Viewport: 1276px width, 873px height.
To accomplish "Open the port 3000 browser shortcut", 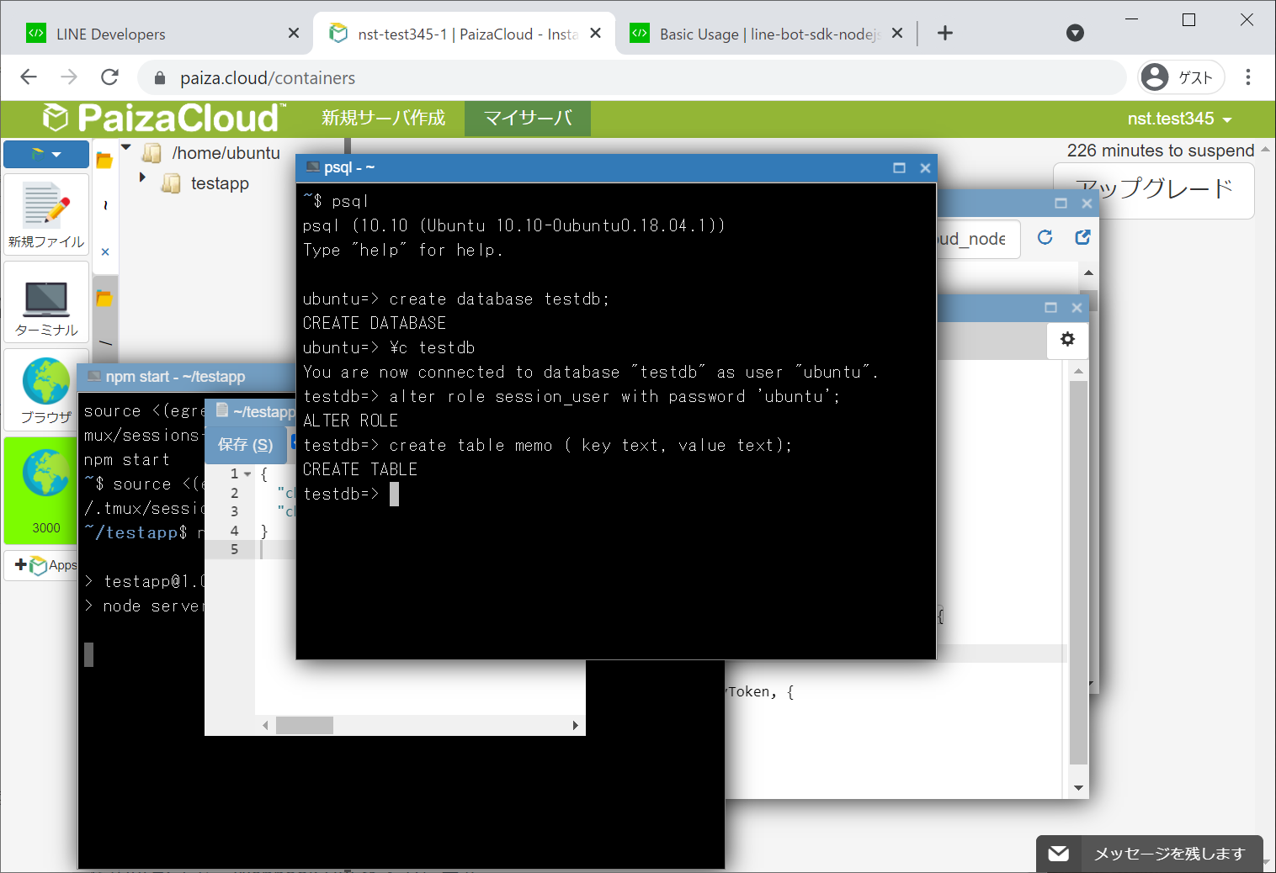I will click(x=46, y=490).
